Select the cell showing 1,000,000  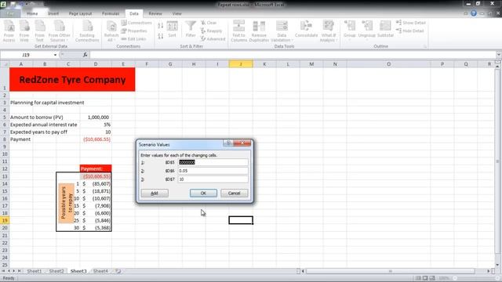coord(96,117)
